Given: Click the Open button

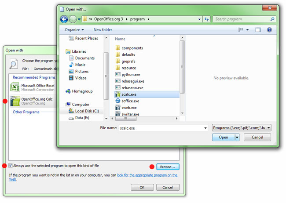Looking at the screenshot, I should [x=224, y=137].
